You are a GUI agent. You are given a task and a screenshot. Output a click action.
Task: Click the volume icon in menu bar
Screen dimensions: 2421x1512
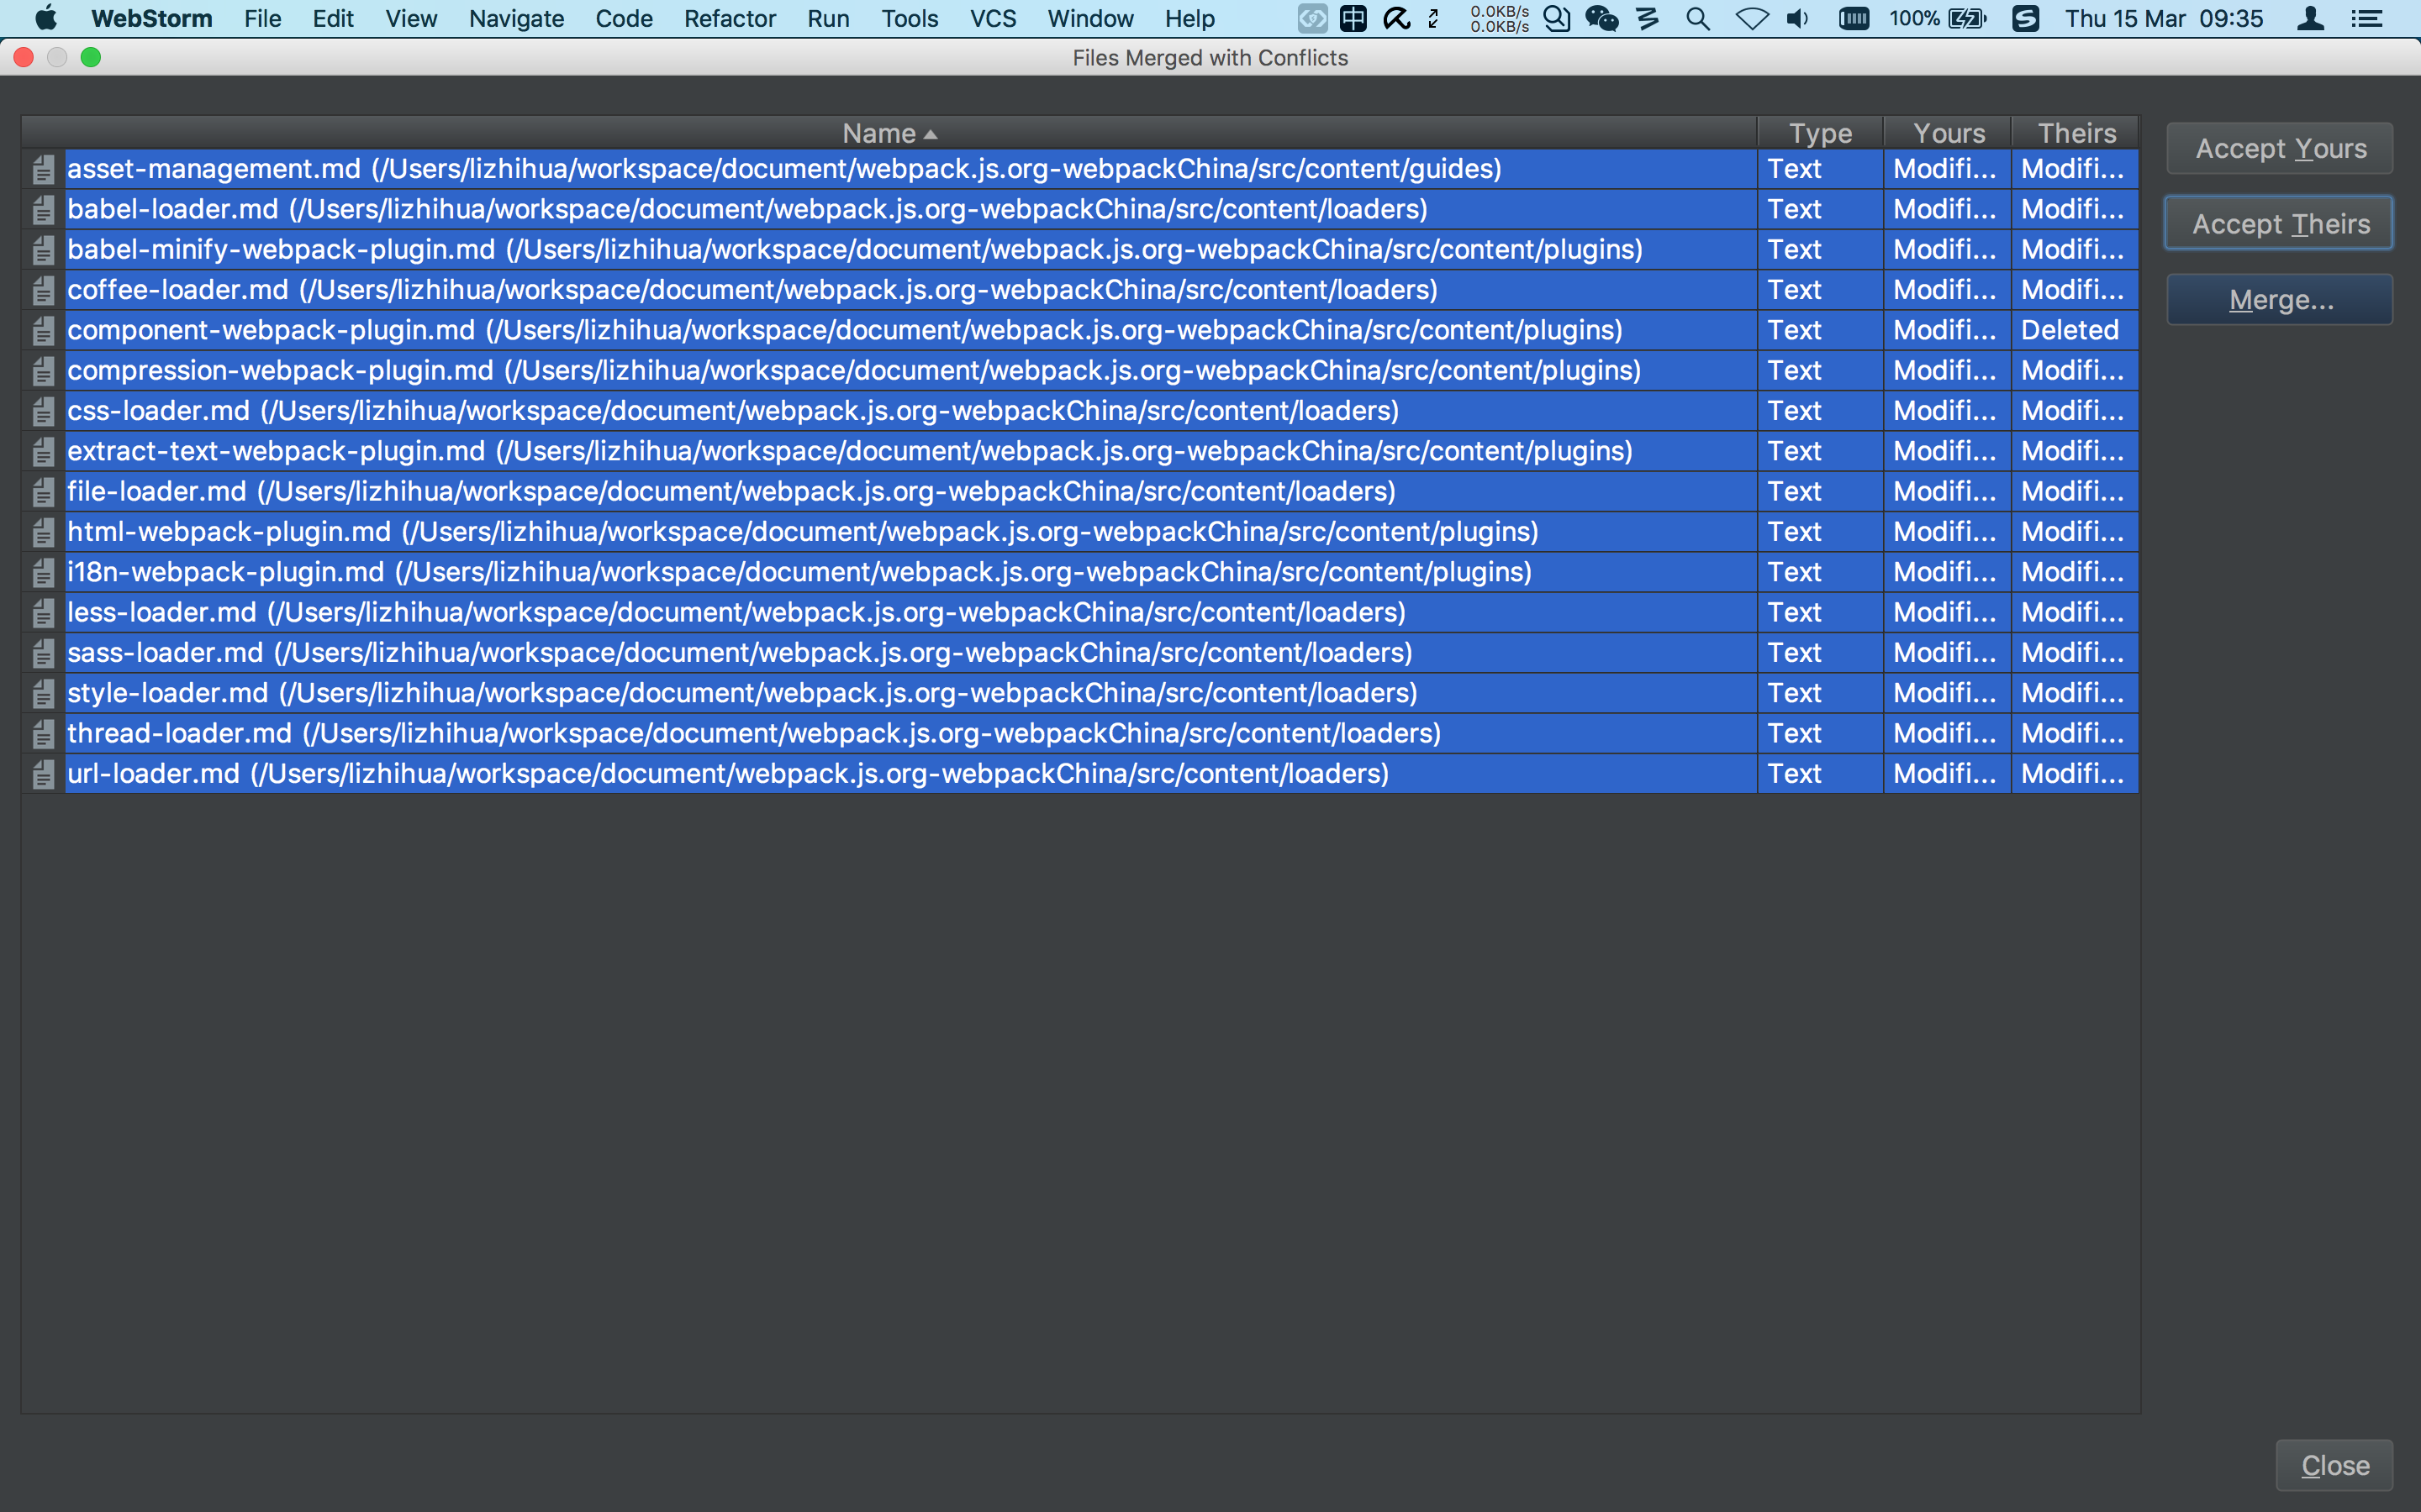pyautogui.click(x=1798, y=18)
